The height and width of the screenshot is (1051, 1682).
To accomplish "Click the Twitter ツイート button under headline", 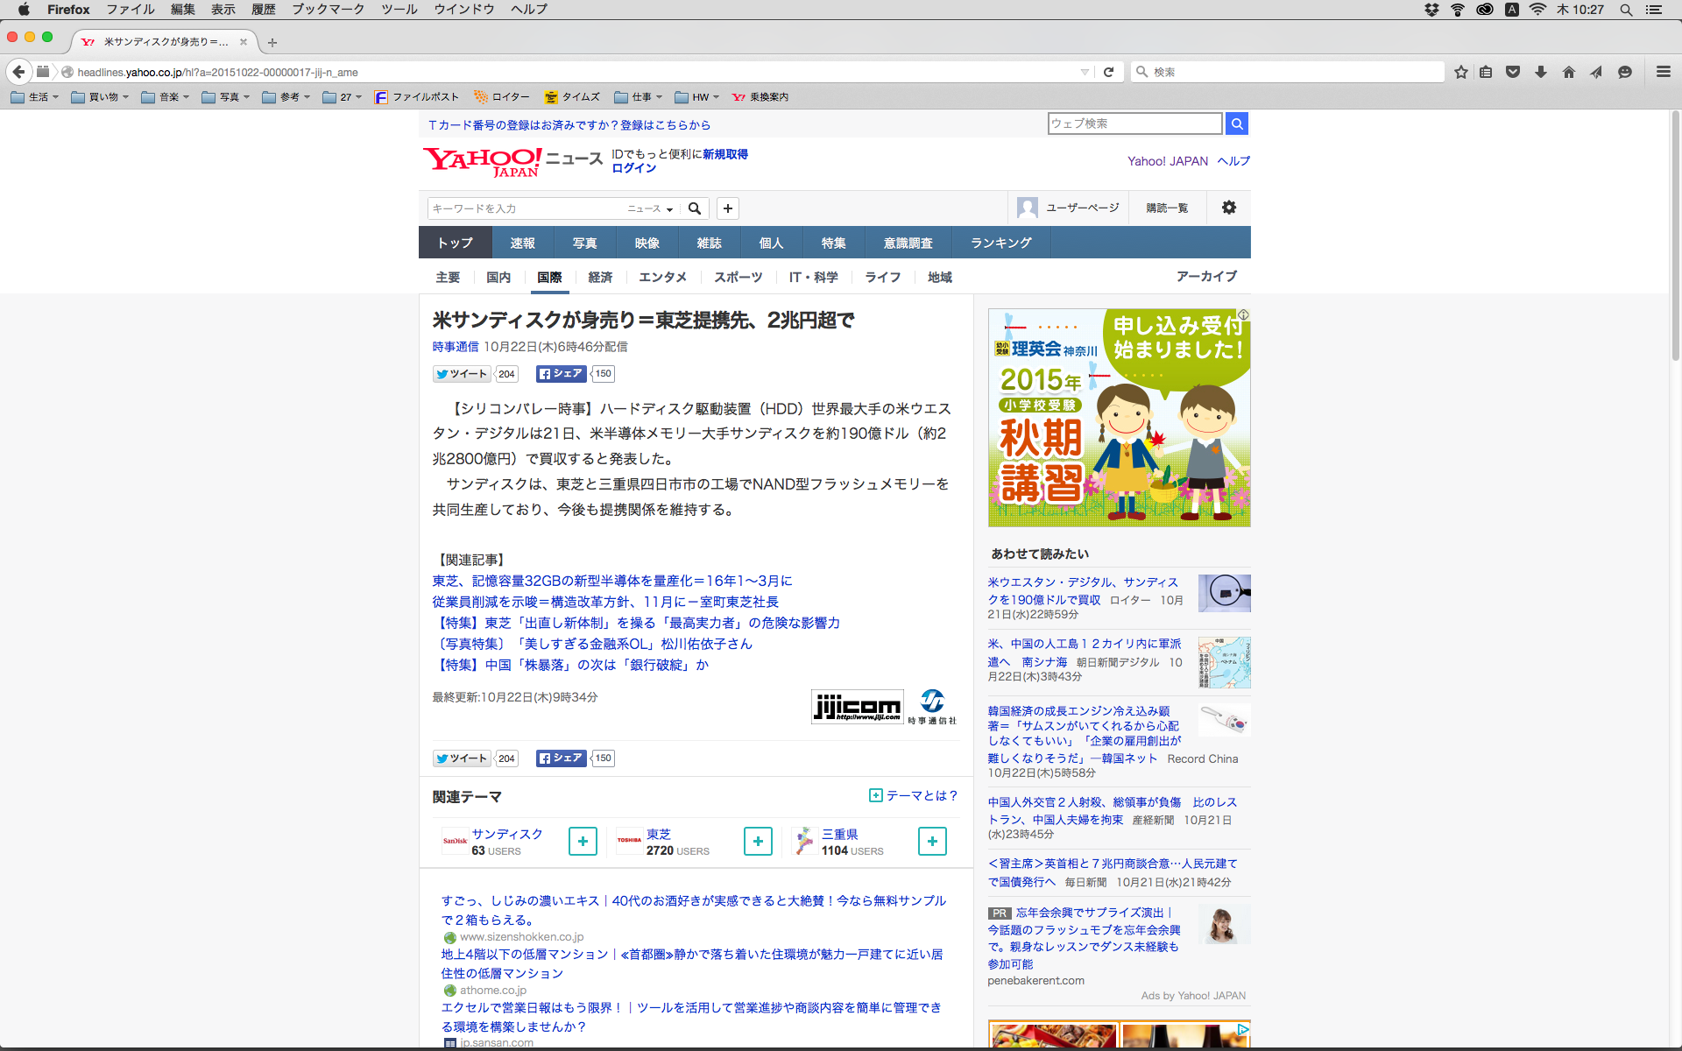I will (x=462, y=374).
